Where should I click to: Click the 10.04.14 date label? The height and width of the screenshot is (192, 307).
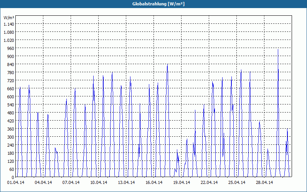click(99, 182)
